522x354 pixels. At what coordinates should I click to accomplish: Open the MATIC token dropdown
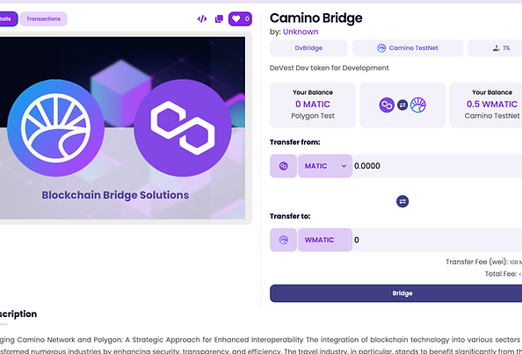point(325,166)
